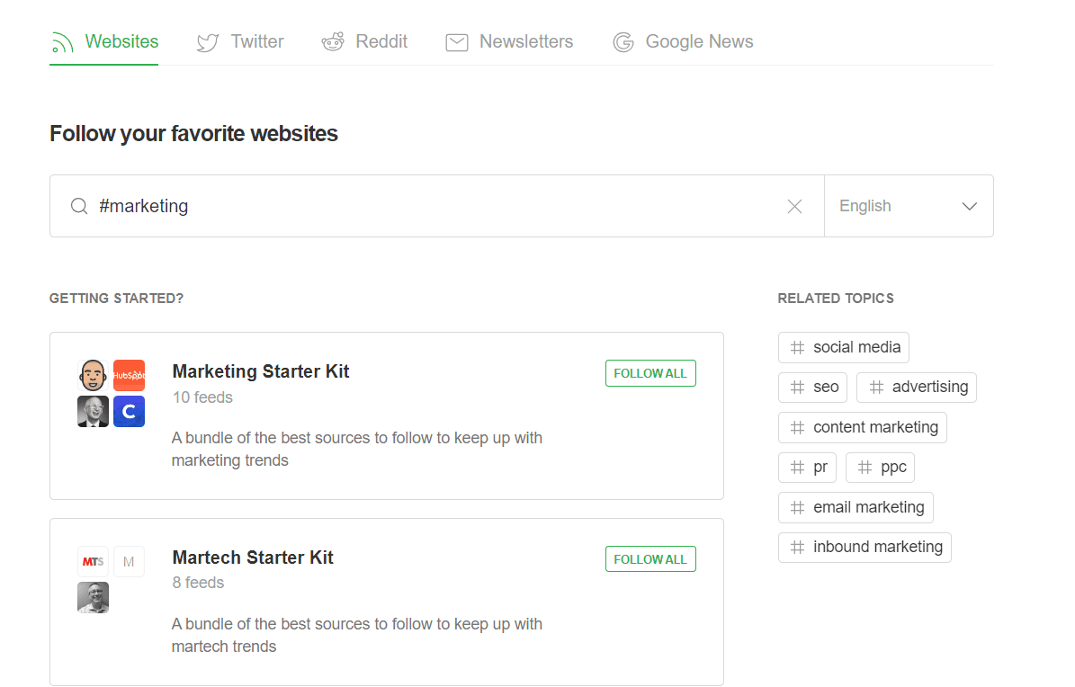Click the face avatar in Martech Starter Kit

pyautogui.click(x=93, y=597)
